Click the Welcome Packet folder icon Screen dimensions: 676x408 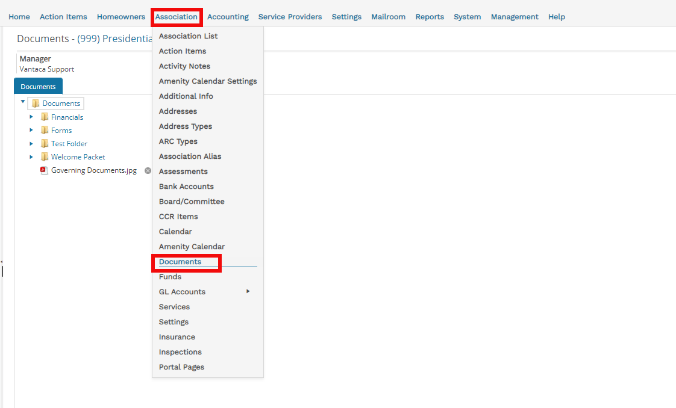point(45,157)
